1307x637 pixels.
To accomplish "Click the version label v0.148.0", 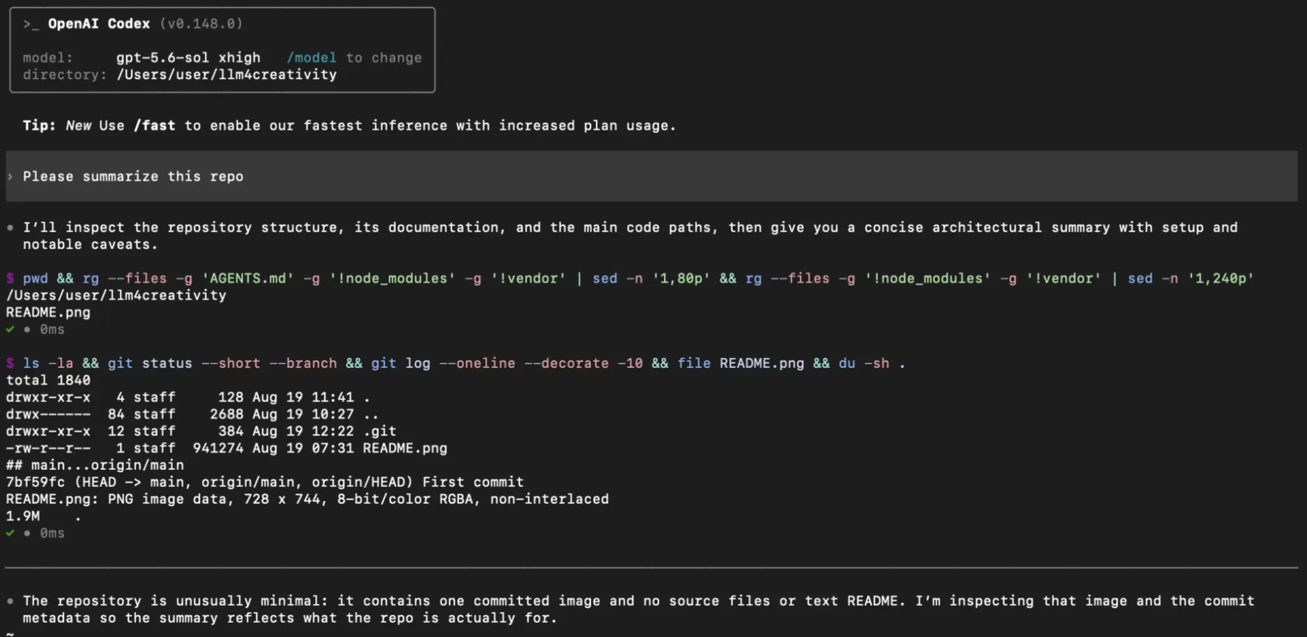I will (x=201, y=23).
